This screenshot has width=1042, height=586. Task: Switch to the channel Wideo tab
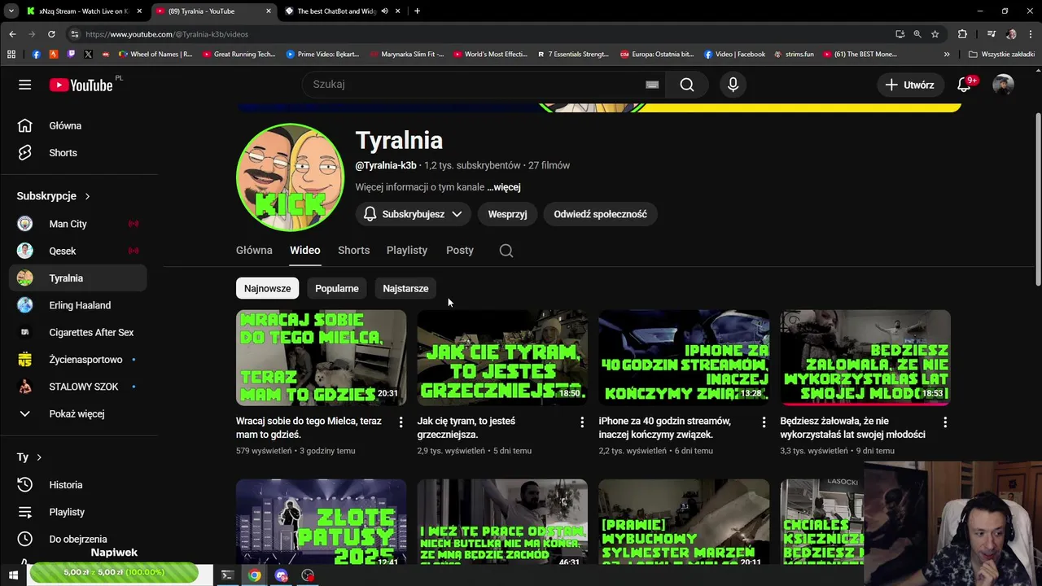[x=305, y=251]
